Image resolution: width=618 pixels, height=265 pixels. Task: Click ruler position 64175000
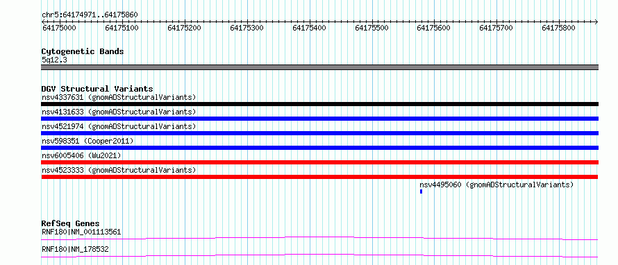pos(59,28)
